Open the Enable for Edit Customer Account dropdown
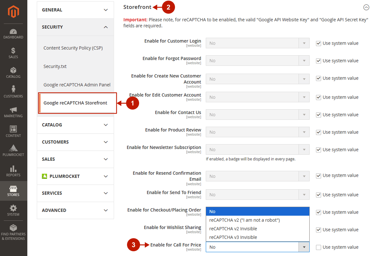This screenshot has height=256, width=383. pos(258,97)
